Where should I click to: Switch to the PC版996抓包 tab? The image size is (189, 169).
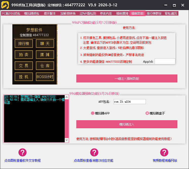tap(11, 14)
